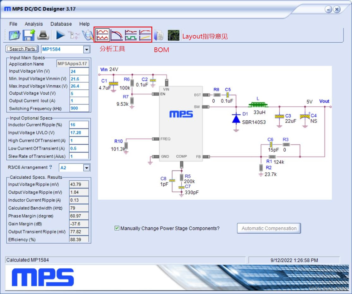Click the greyed schematic circuit toolbar icon
Viewport: 352px width, 294px height.
(x=74, y=35)
